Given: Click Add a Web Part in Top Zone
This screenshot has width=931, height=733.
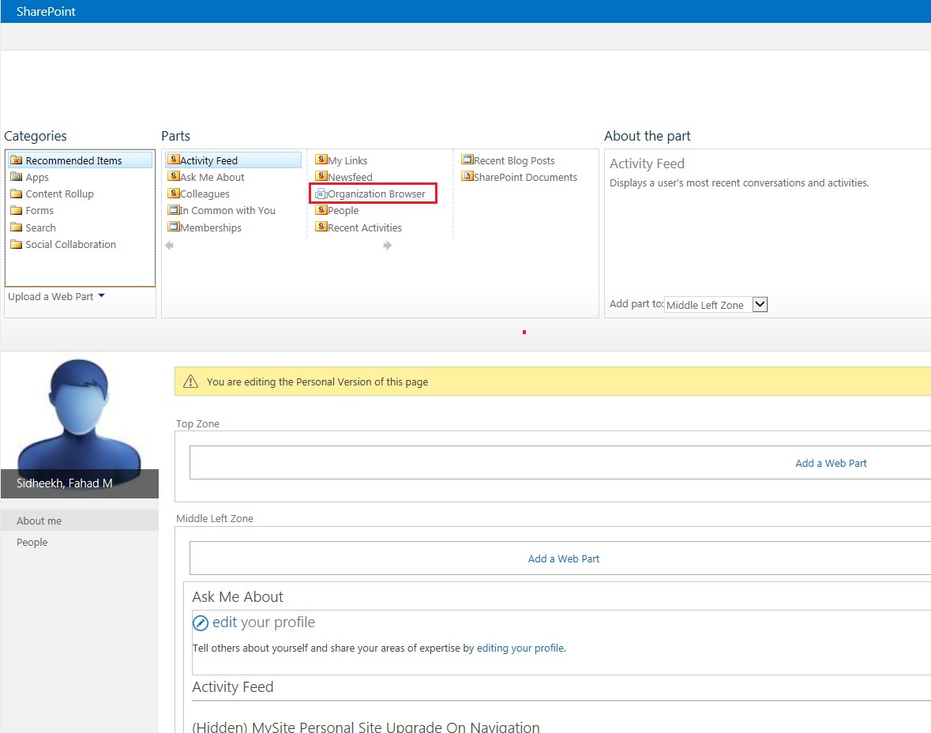Looking at the screenshot, I should pyautogui.click(x=831, y=463).
